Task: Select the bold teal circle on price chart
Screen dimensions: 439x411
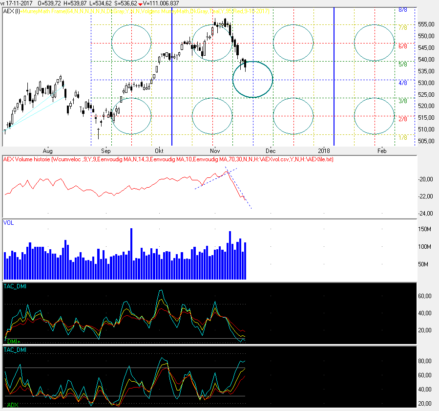Action: [x=252, y=79]
